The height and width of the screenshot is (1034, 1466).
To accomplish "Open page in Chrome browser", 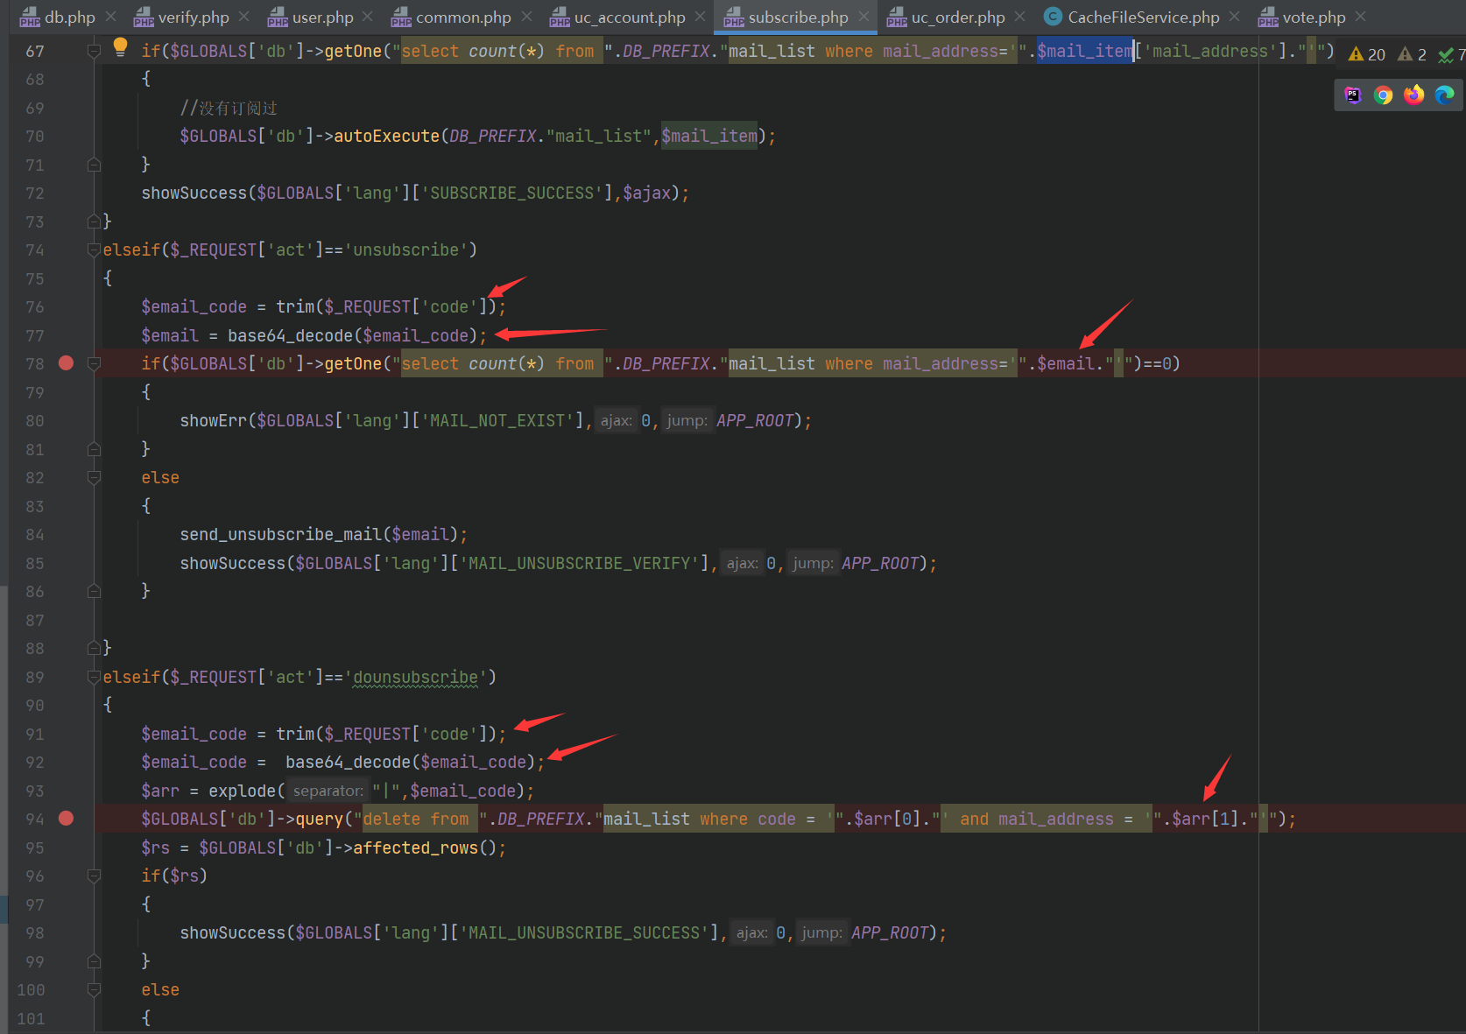I will pos(1383,95).
